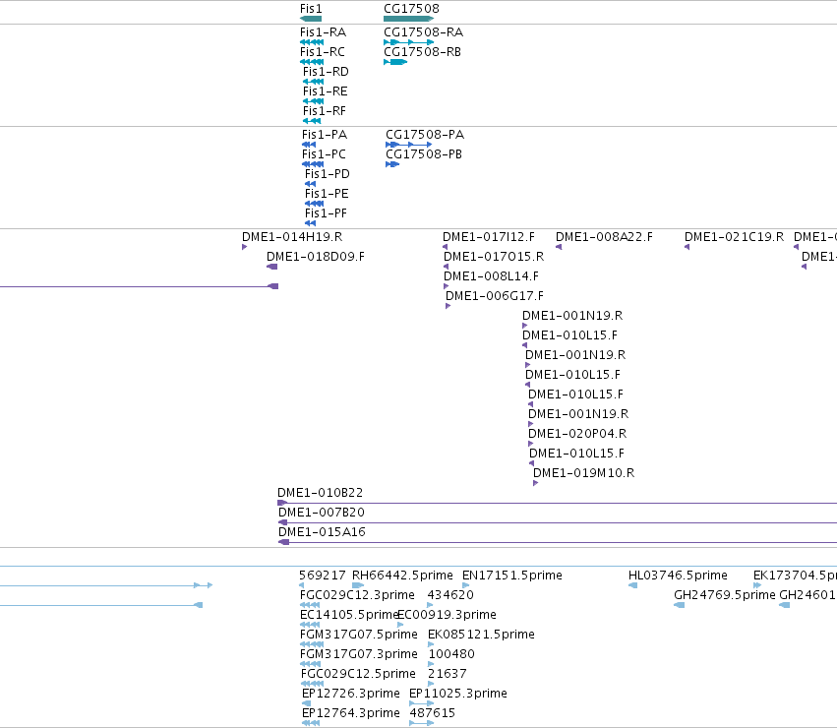Viewport: 837px width, 728px height.
Task: Click the CG17508-PB label text
Action: [x=424, y=154]
